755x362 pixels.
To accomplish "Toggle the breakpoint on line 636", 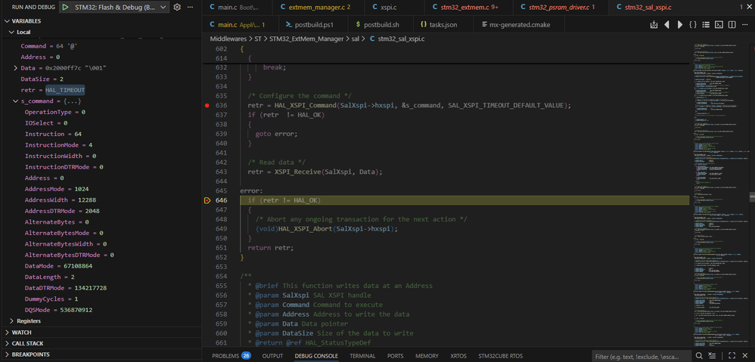I will [x=207, y=105].
